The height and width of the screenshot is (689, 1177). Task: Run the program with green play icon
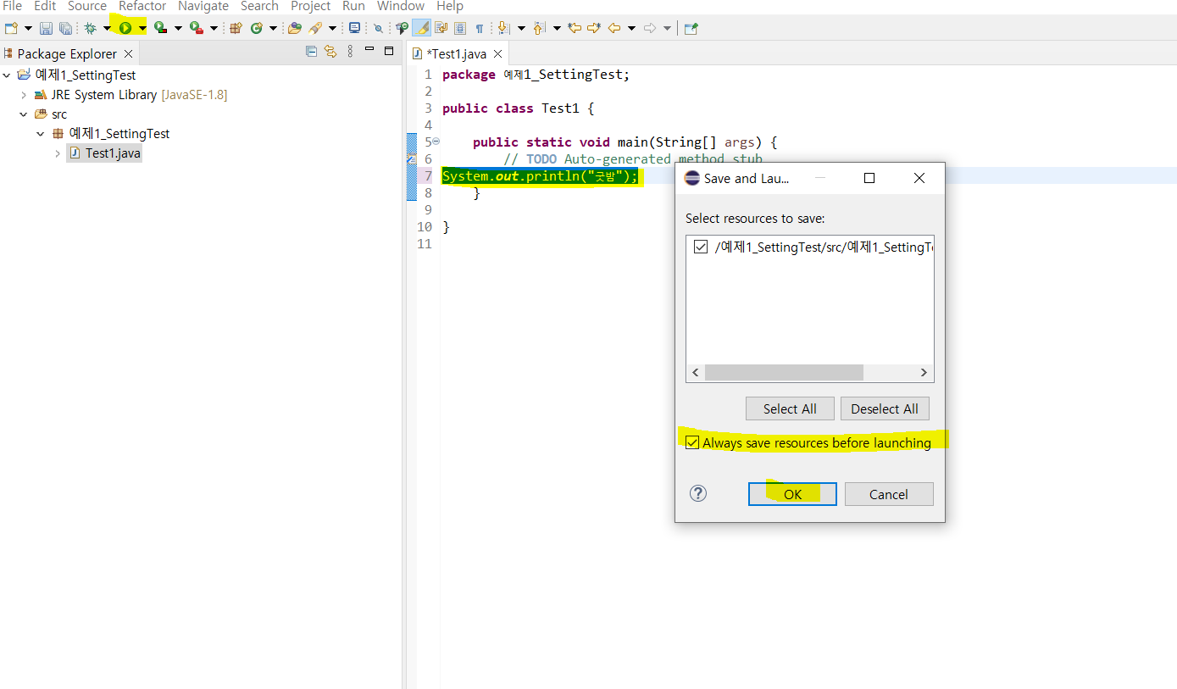click(125, 28)
